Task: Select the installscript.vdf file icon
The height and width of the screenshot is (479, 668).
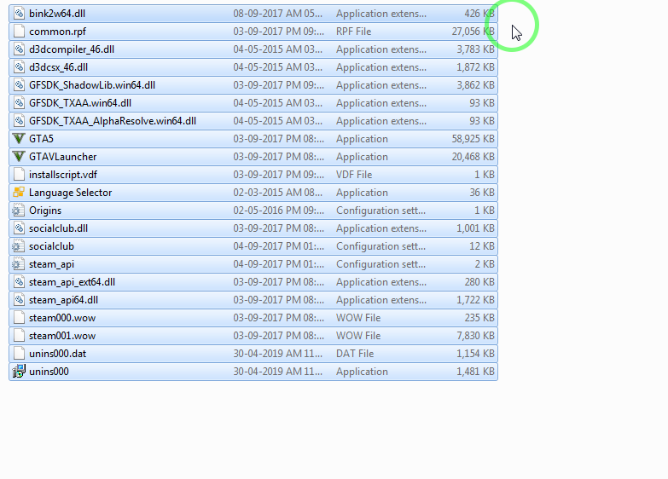Action: (19, 175)
